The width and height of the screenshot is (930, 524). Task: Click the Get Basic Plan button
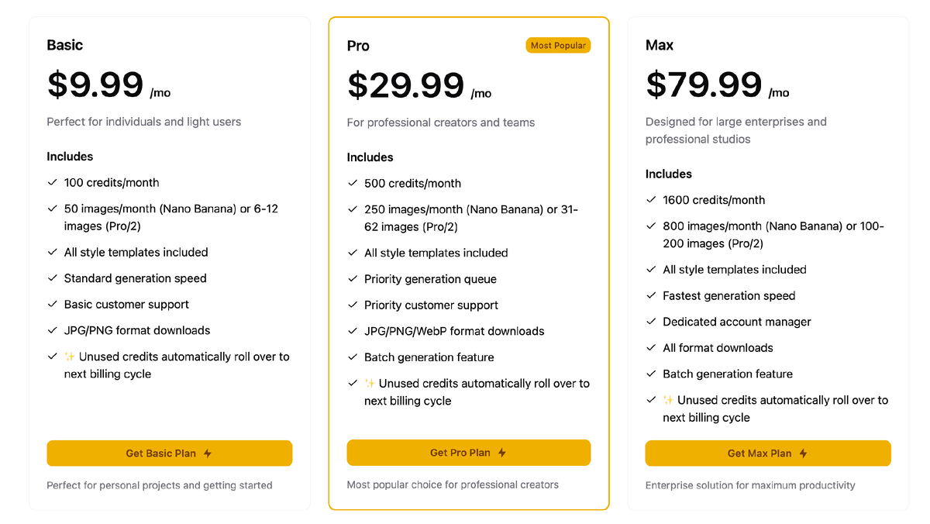tap(169, 453)
